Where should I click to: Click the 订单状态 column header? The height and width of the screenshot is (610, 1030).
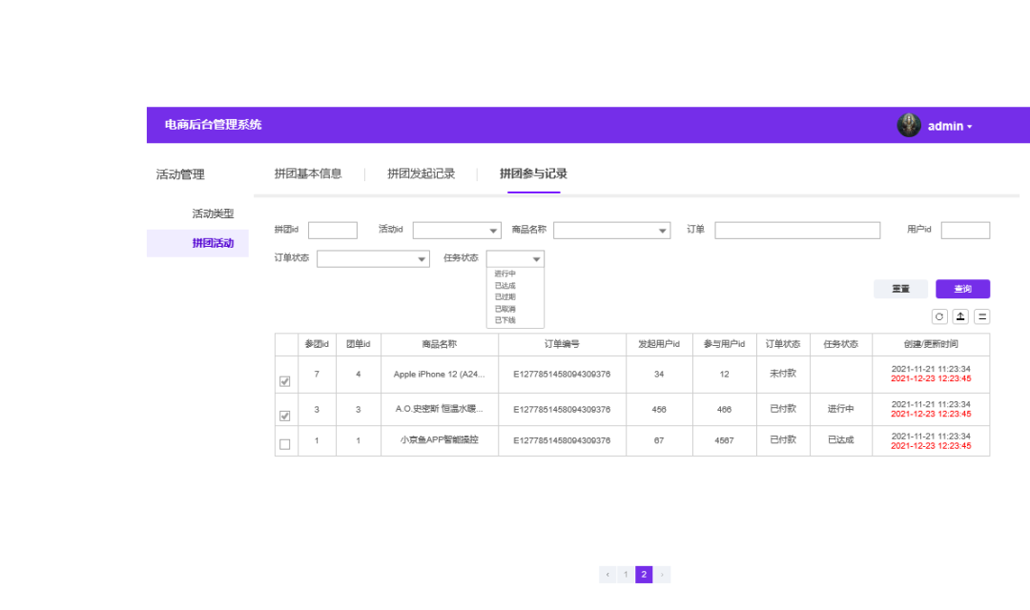pyautogui.click(x=783, y=344)
